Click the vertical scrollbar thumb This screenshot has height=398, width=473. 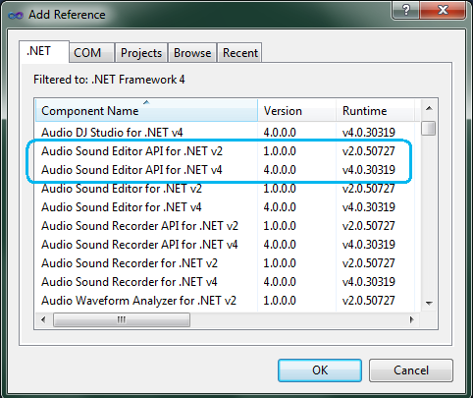pos(428,128)
